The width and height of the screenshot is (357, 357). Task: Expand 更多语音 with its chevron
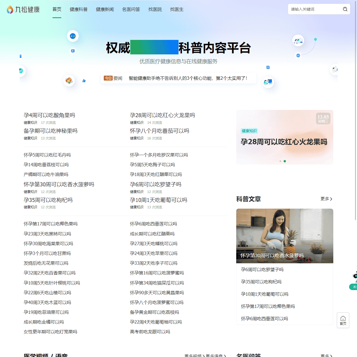pos(216,355)
